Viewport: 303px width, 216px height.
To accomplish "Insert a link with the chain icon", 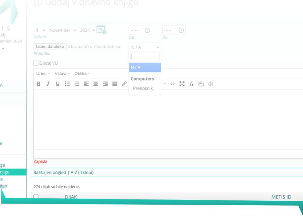I will click(124, 84).
